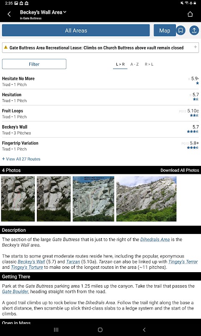
Task: Open the home icon in header
Action: [x=190, y=14]
